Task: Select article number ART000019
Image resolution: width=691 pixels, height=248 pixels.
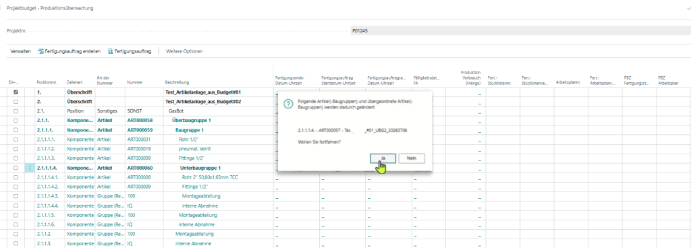Action: click(x=139, y=149)
